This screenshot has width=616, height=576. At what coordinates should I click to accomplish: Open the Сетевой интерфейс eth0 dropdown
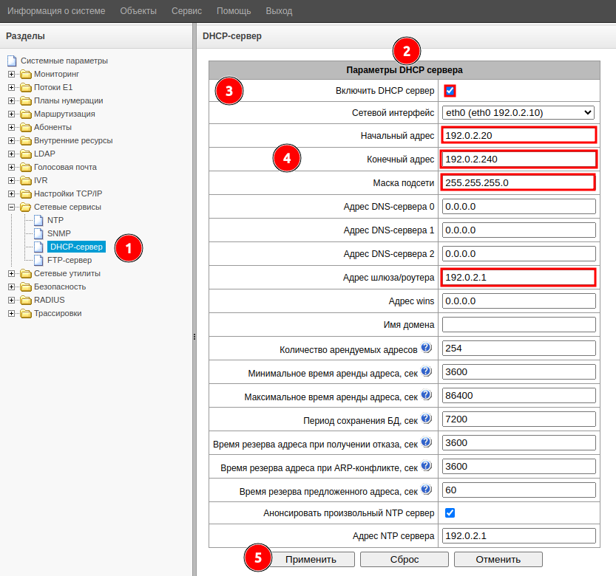pos(518,113)
